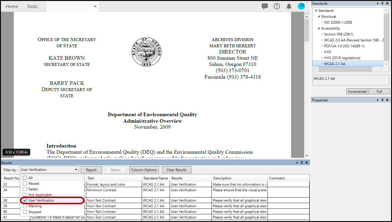This screenshot has height=222, width=392.
Task: Run a Full check
Action: pyautogui.click(x=379, y=92)
